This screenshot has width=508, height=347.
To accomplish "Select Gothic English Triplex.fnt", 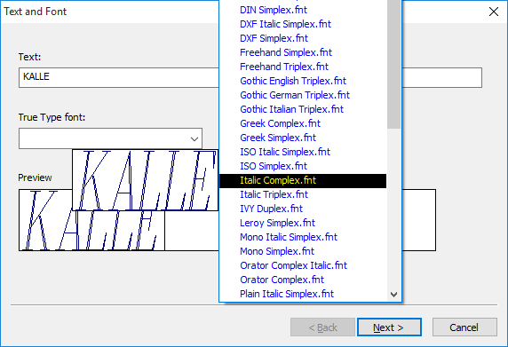I will [303, 81].
